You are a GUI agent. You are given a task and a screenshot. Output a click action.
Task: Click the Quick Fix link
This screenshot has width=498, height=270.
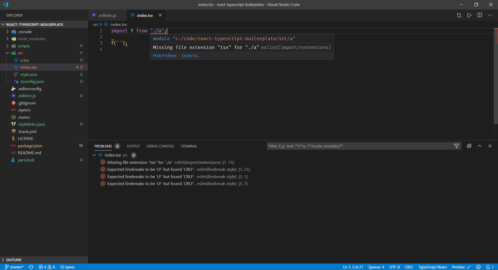[191, 55]
